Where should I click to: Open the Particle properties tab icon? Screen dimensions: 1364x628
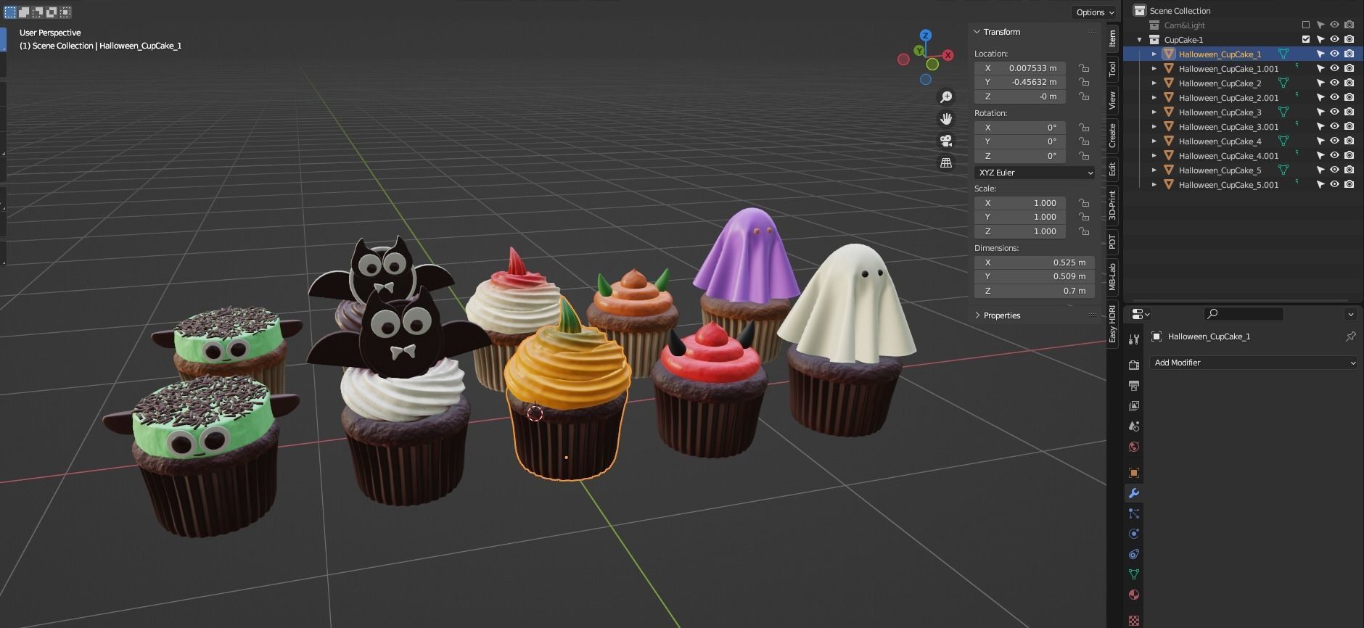pos(1134,513)
